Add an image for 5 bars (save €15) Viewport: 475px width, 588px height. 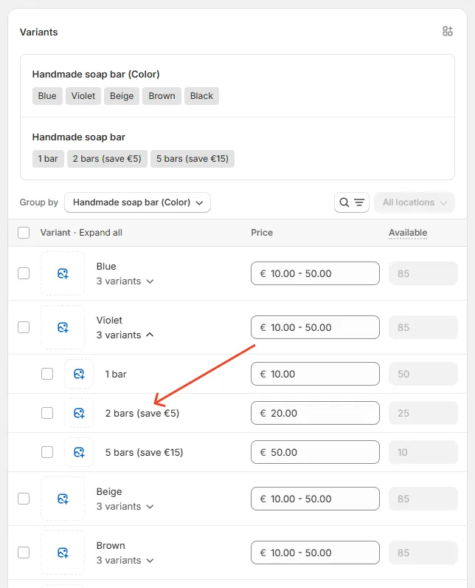point(79,452)
